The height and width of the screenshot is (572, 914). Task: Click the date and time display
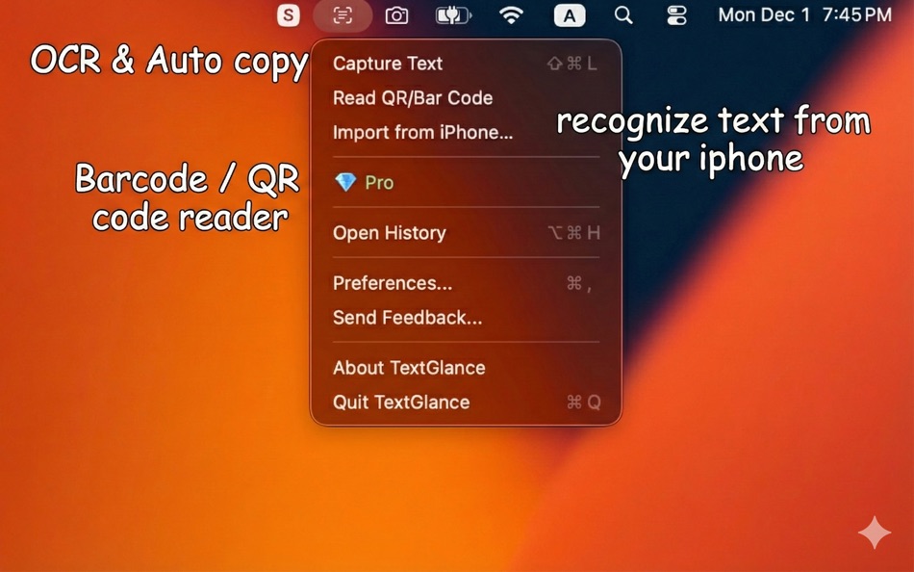804,15
